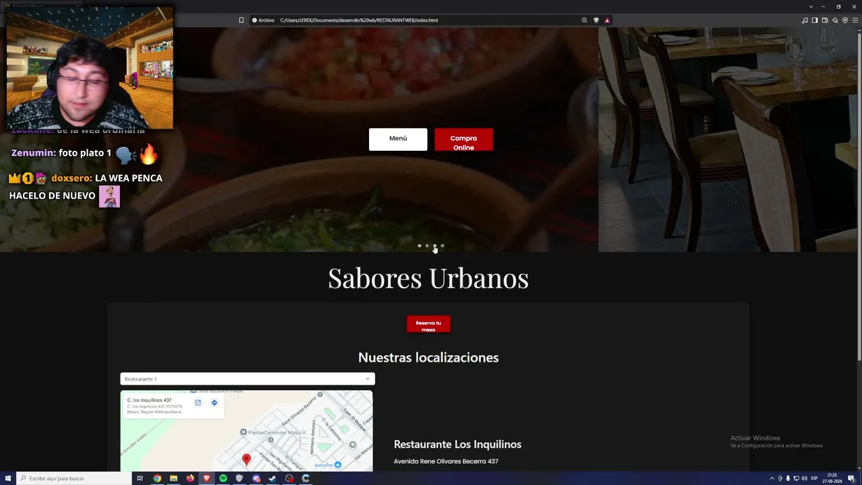Viewport: 862px width, 485px height.
Task: Open Brave Rewards triangle icon
Action: click(607, 20)
